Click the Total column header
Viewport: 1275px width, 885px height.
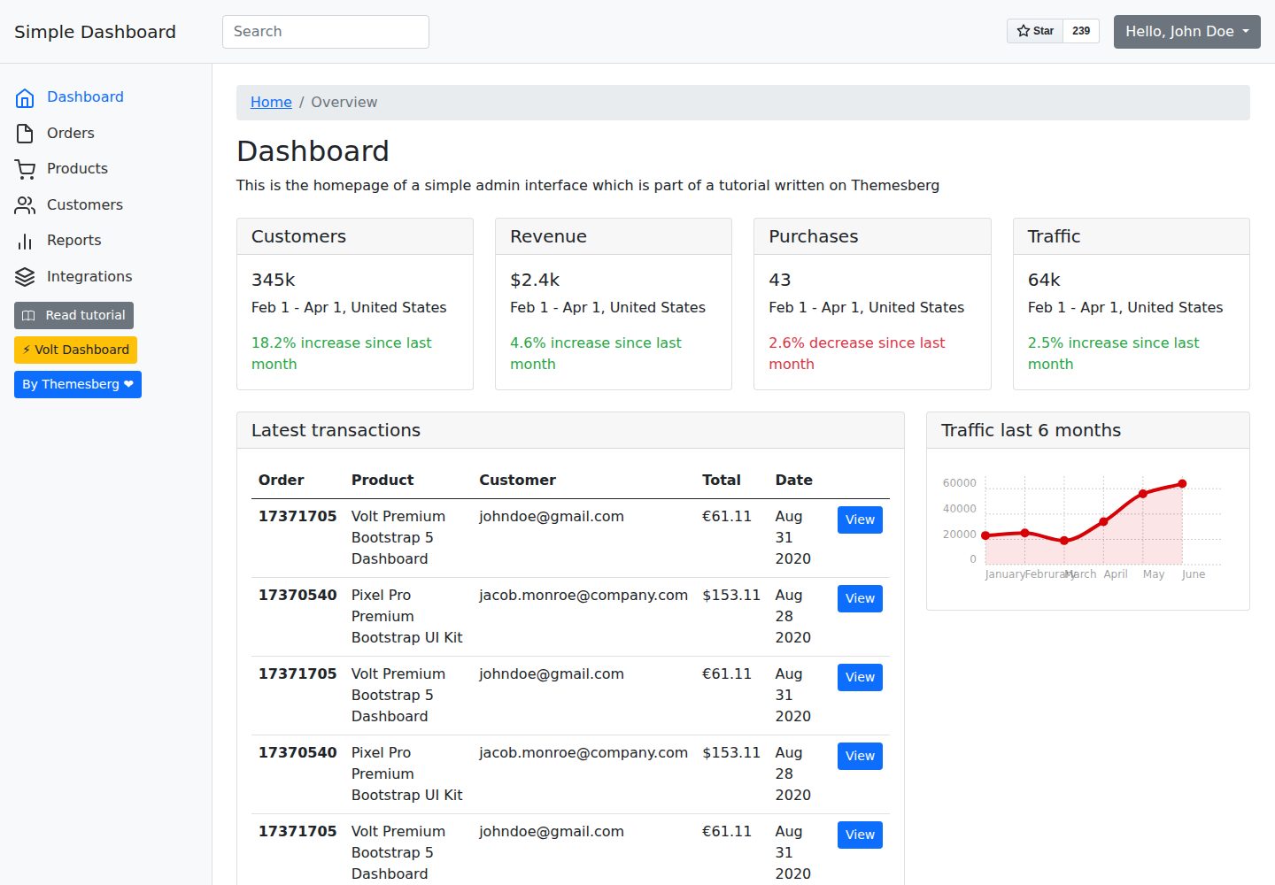click(x=722, y=480)
